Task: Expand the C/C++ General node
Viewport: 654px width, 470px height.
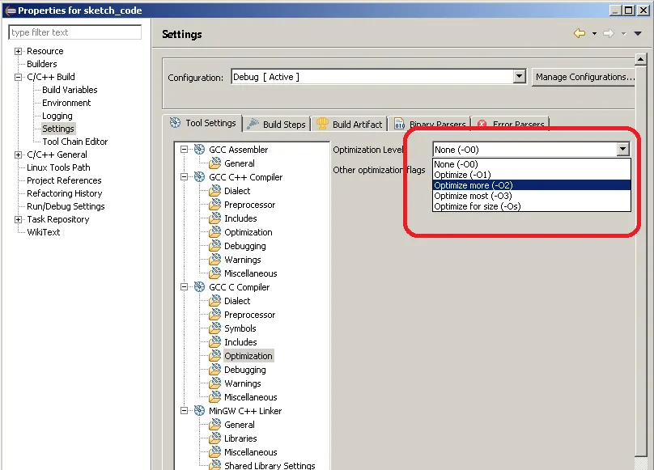Action: tap(18, 155)
